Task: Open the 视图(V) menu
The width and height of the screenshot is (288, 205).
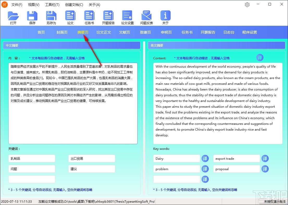Action: pyautogui.click(x=33, y=5)
